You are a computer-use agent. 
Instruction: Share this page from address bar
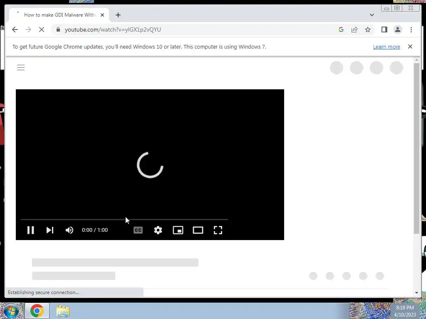354,29
